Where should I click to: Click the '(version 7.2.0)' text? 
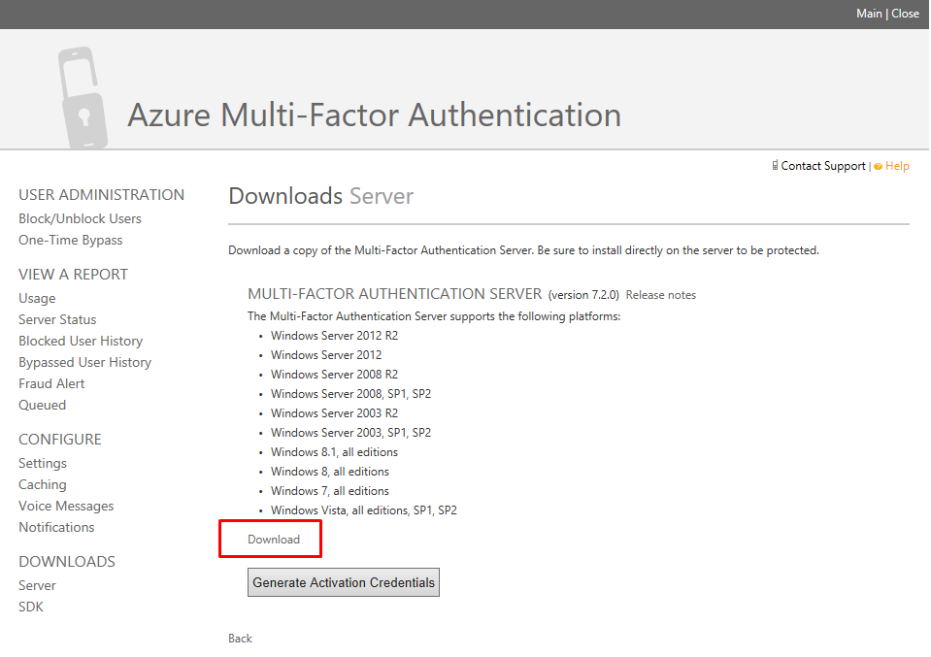[x=583, y=295]
